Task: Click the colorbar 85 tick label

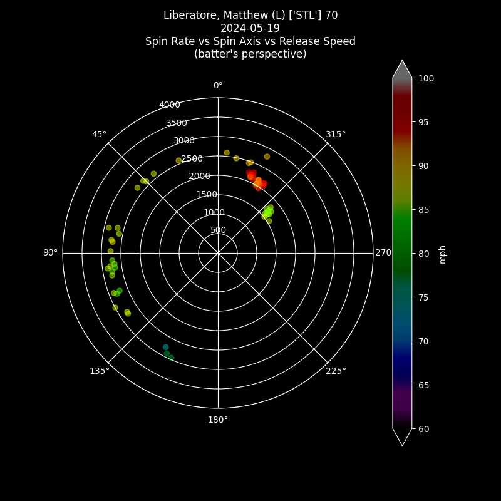Action: 423,210
